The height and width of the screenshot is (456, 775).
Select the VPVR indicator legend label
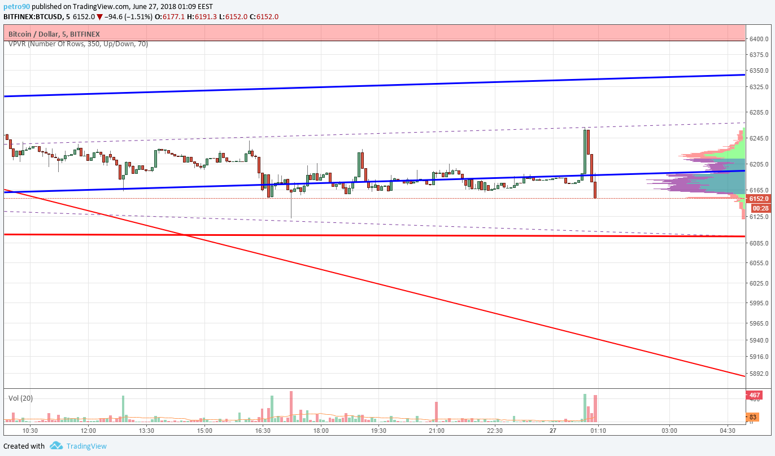(x=78, y=44)
